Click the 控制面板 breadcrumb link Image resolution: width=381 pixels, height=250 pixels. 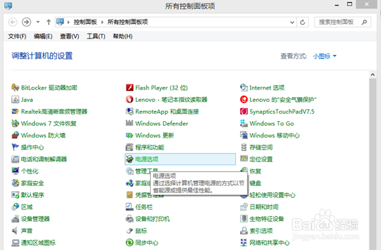[85, 22]
